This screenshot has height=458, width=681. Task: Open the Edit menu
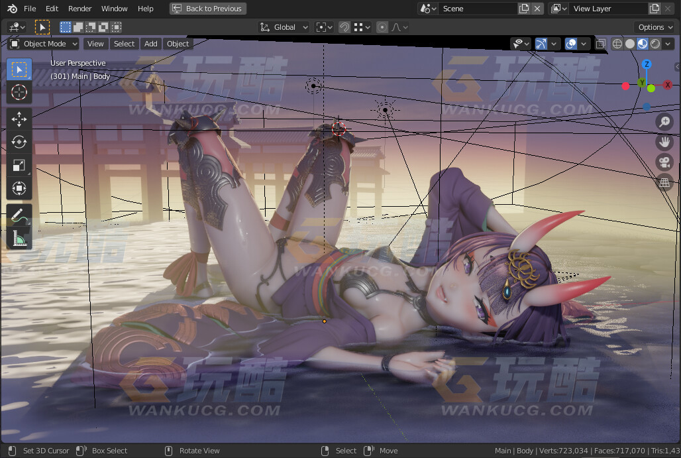pos(52,9)
